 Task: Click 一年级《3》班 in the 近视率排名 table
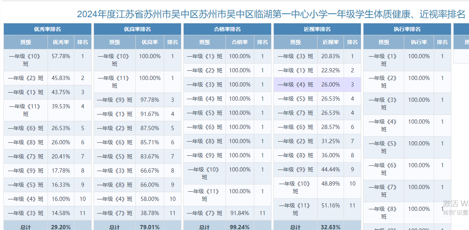tap(295, 56)
